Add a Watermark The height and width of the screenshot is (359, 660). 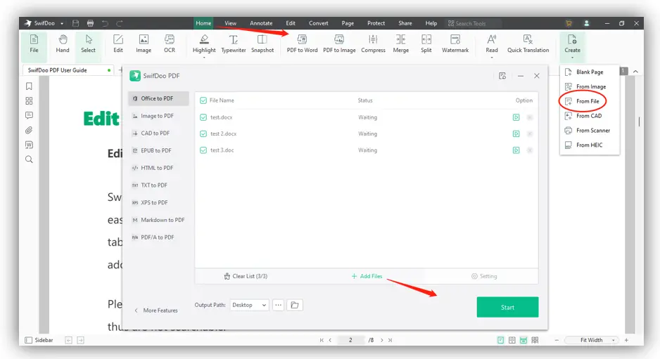coord(455,44)
